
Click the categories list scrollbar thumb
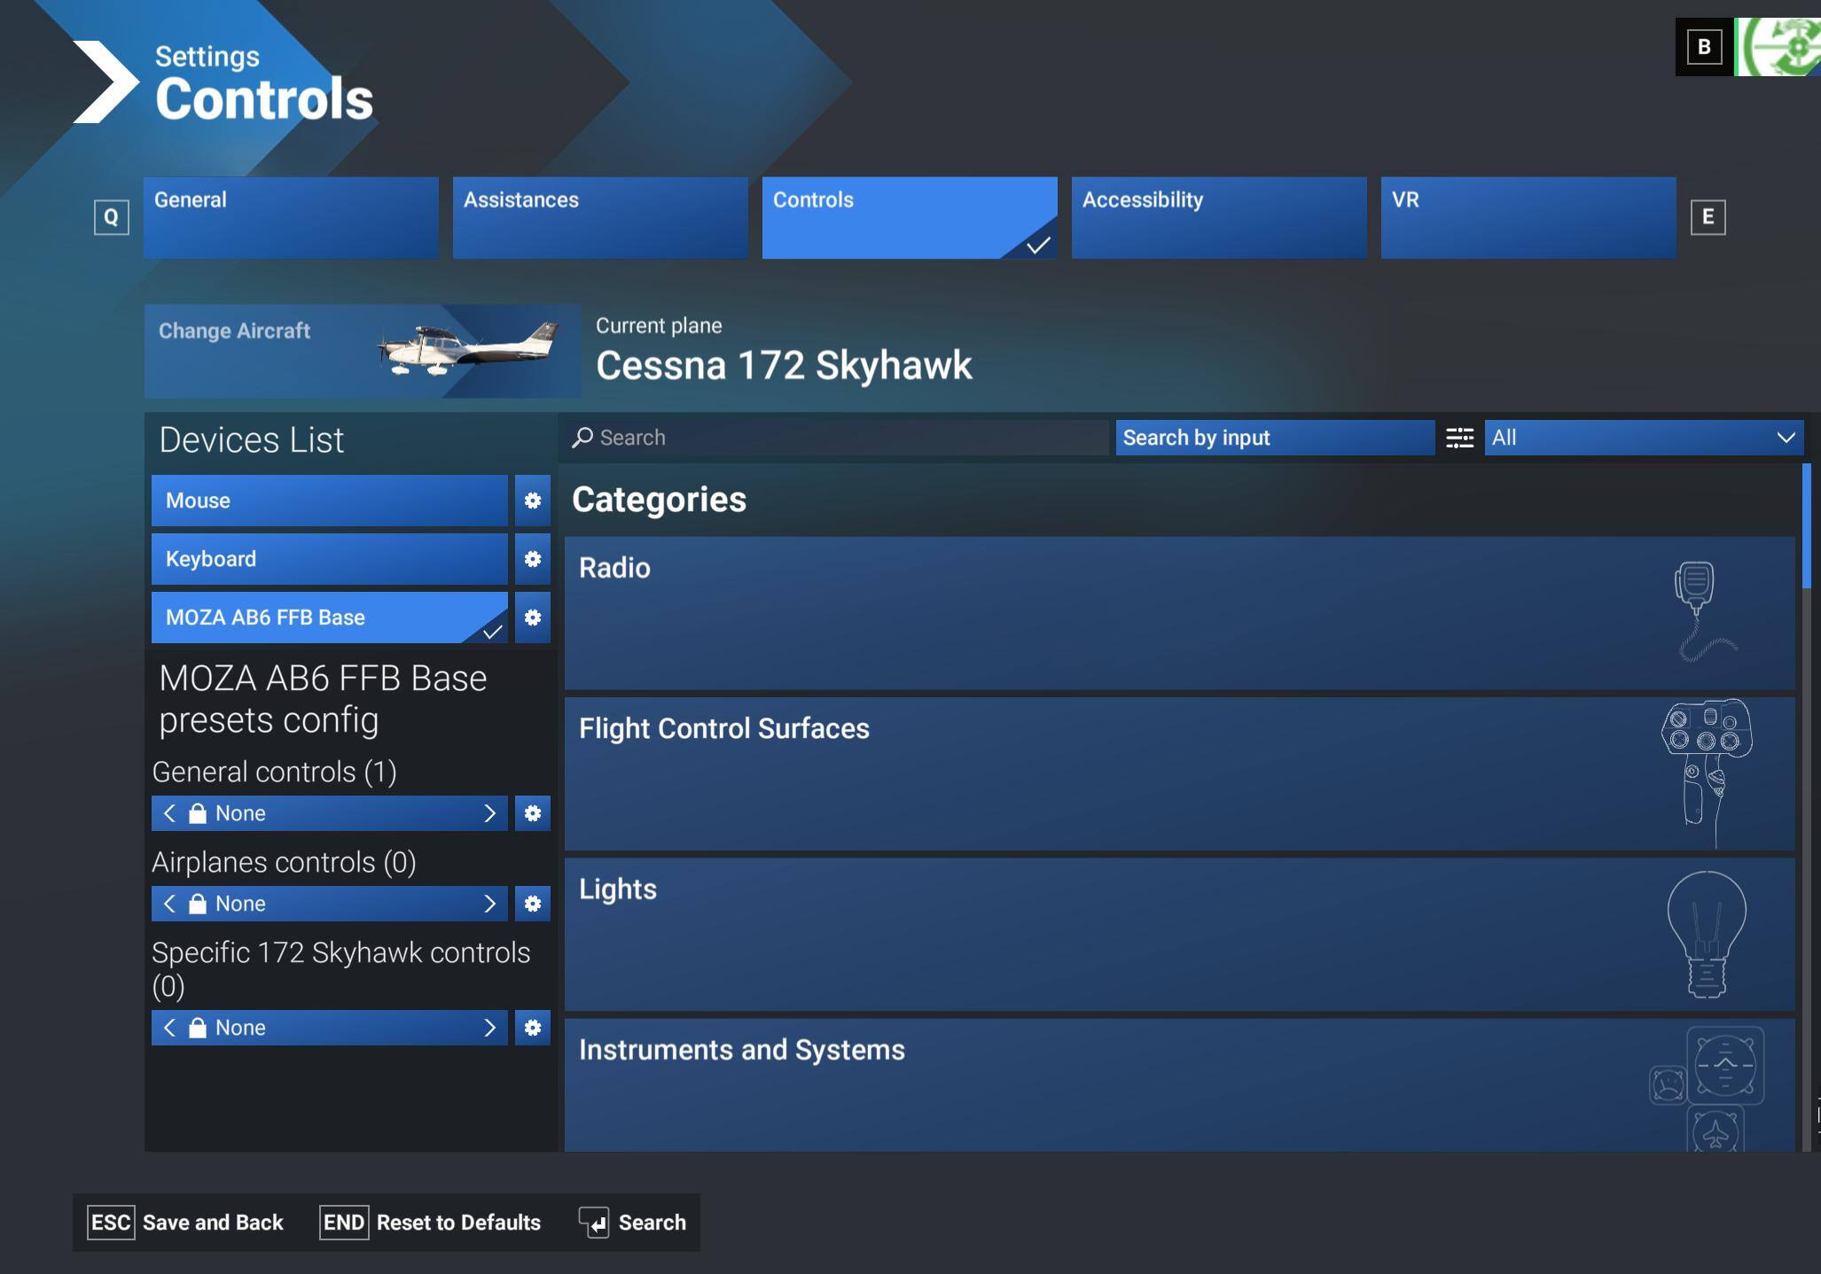1806,525
